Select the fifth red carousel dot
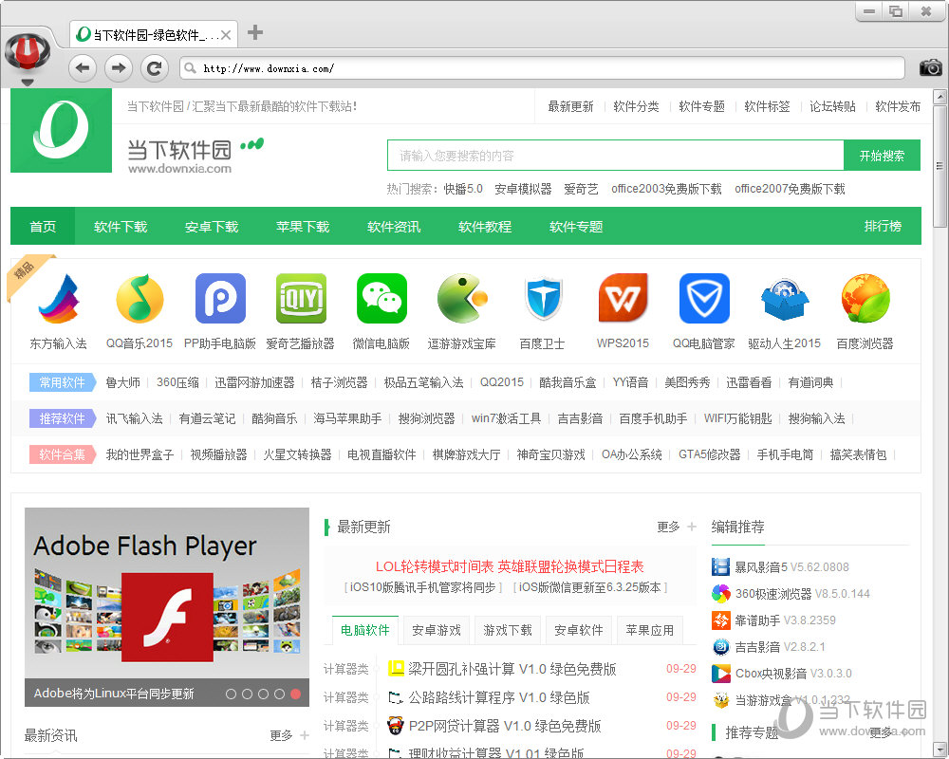The width and height of the screenshot is (949, 759). (x=295, y=694)
